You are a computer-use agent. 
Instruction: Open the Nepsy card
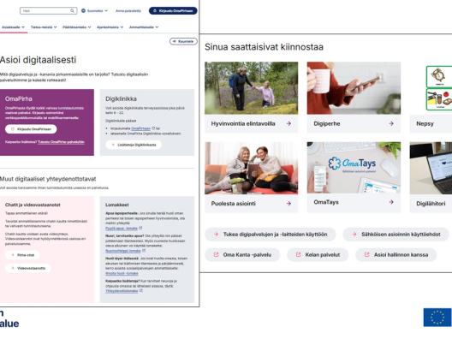pyautogui.click(x=431, y=97)
